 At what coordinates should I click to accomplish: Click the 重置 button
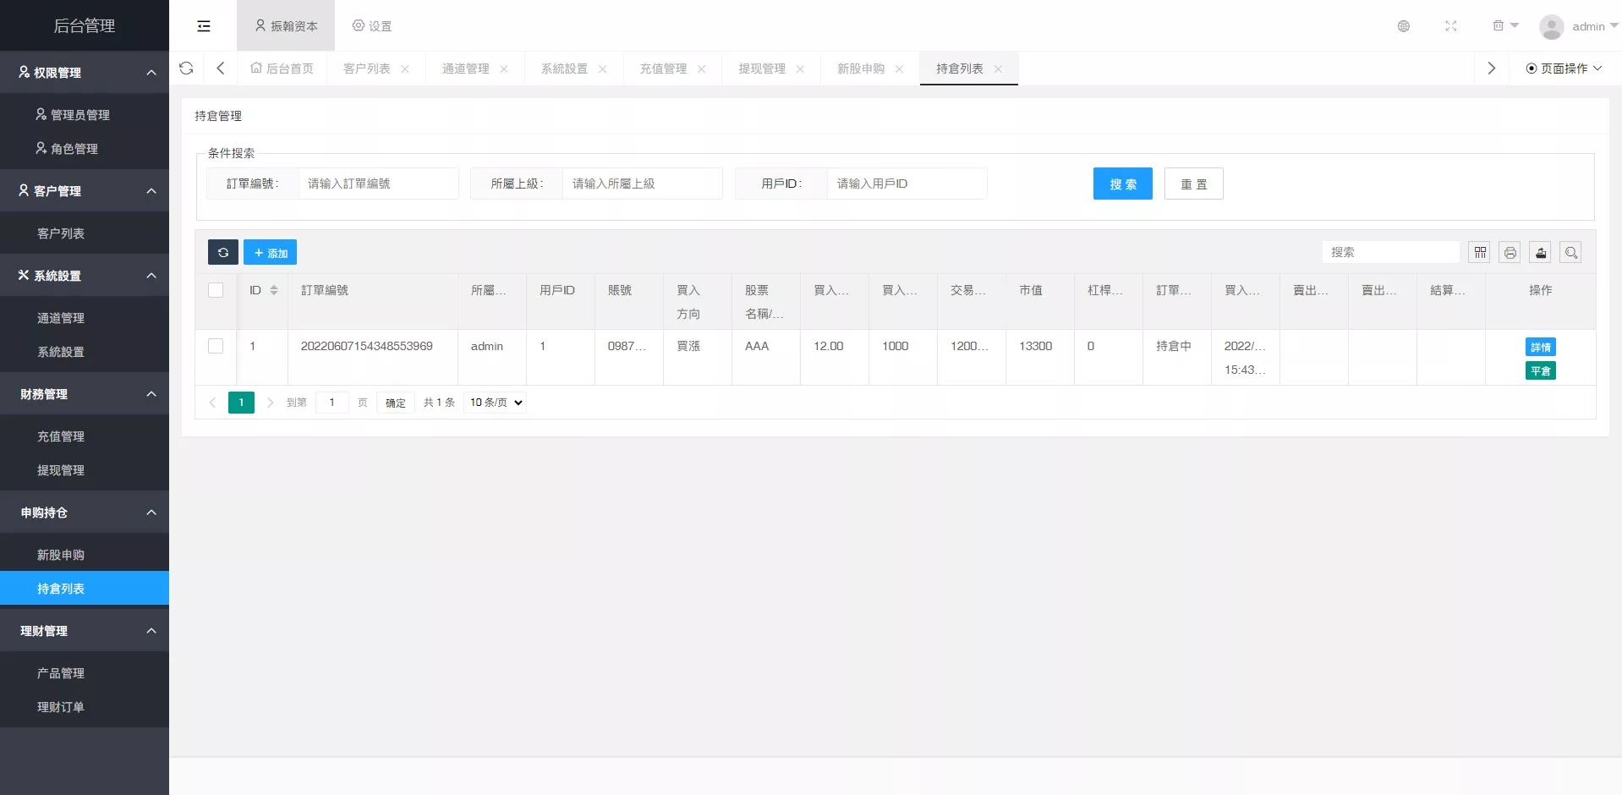1194,184
